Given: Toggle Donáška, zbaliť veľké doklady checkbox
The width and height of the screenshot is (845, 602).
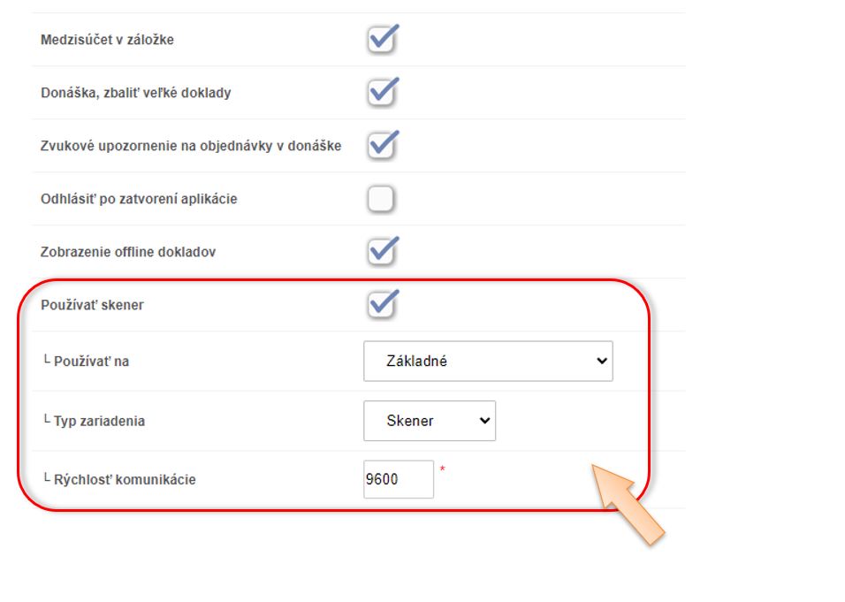Looking at the screenshot, I should point(381,93).
